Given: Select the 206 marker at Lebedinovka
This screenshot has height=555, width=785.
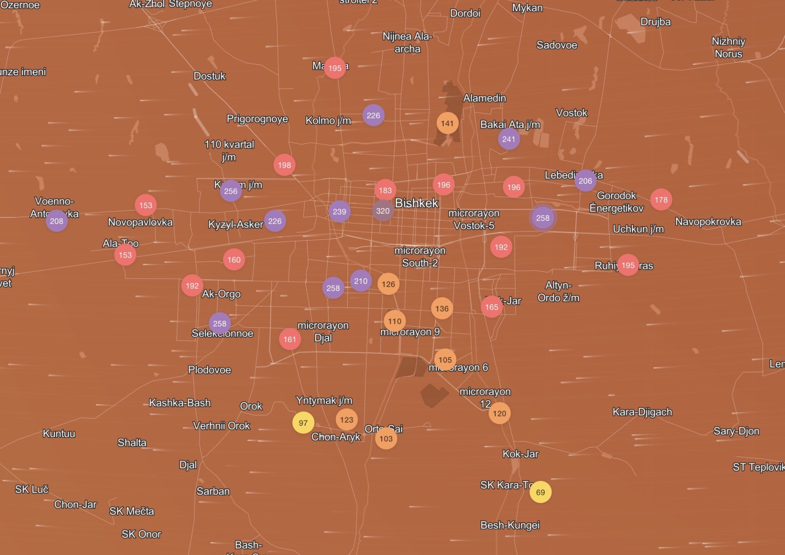Looking at the screenshot, I should tap(585, 181).
